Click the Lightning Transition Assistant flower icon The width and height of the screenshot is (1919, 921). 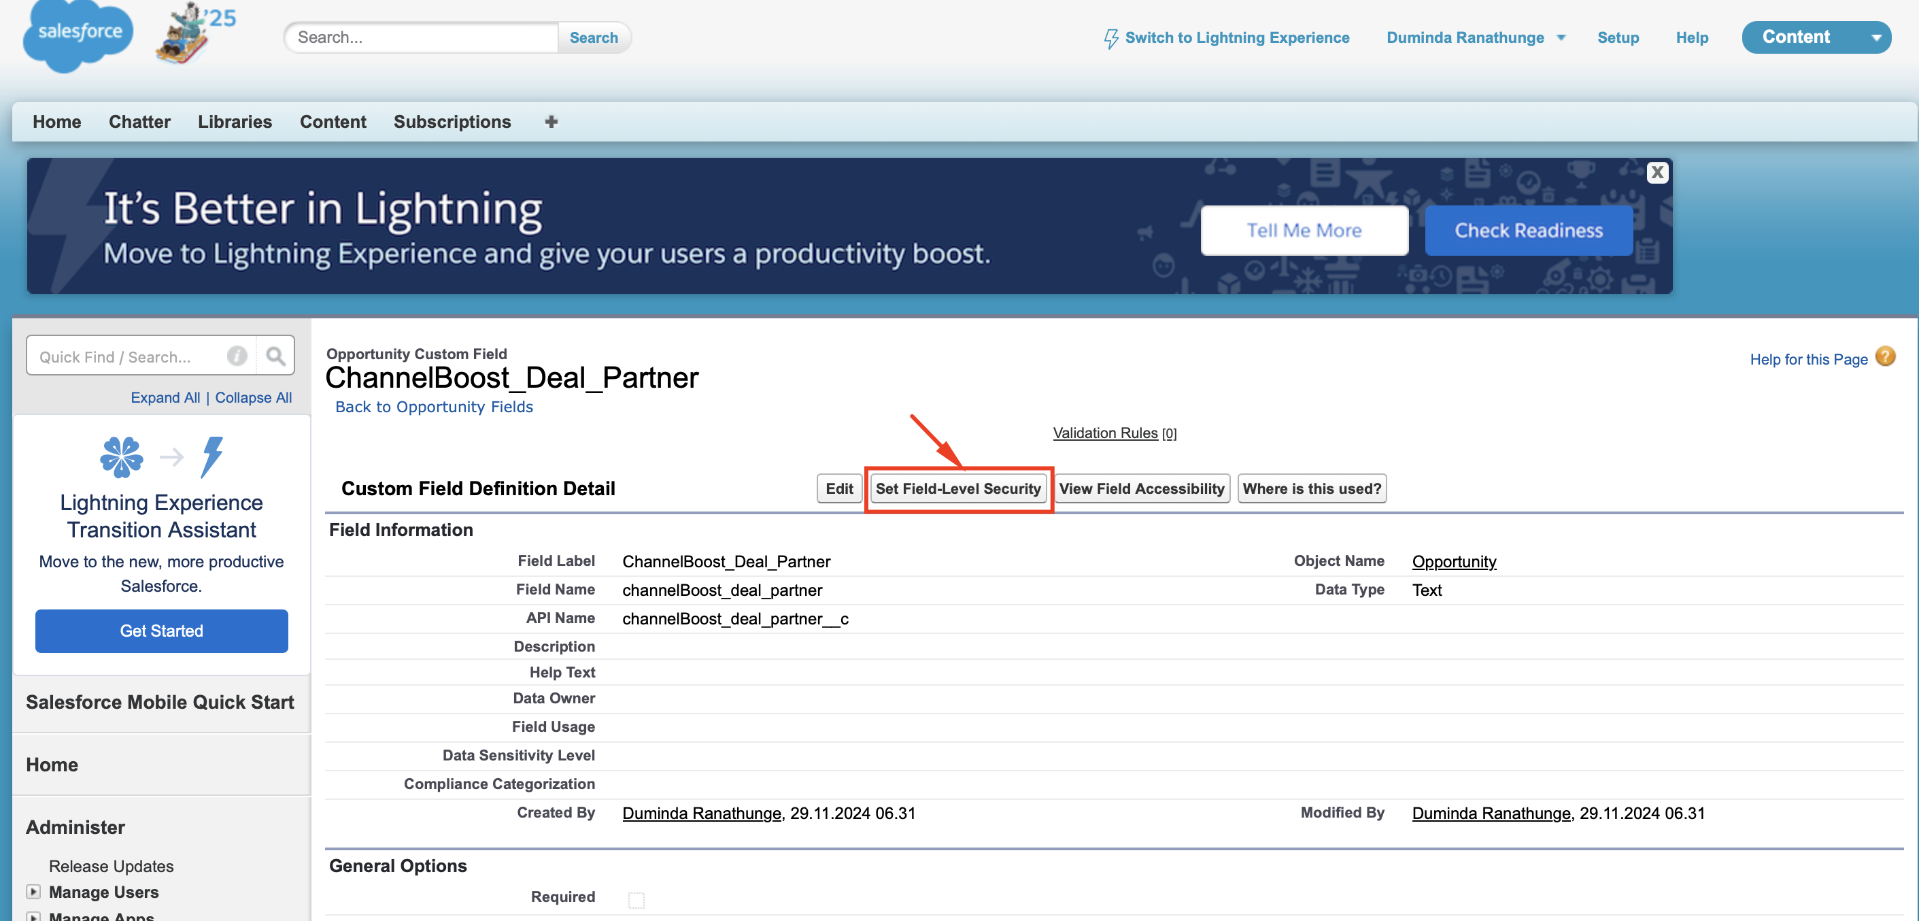point(122,456)
